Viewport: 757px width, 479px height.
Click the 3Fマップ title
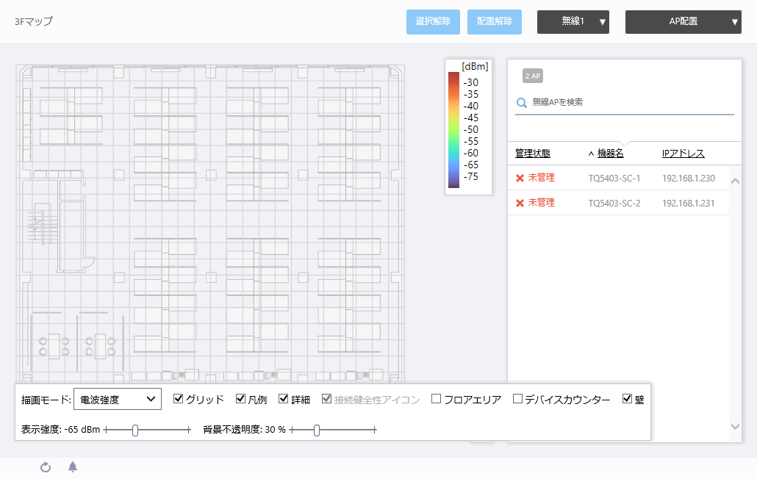point(34,22)
